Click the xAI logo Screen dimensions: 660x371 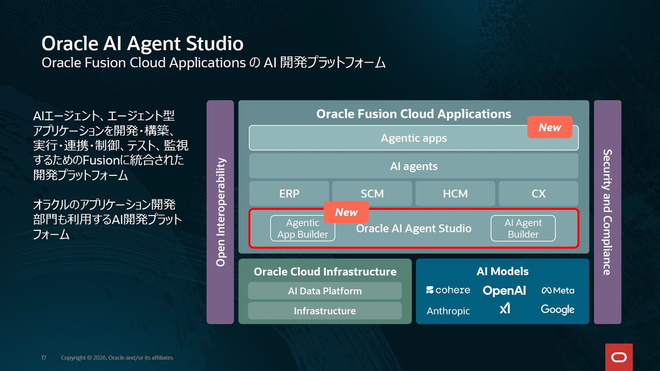[x=505, y=309]
